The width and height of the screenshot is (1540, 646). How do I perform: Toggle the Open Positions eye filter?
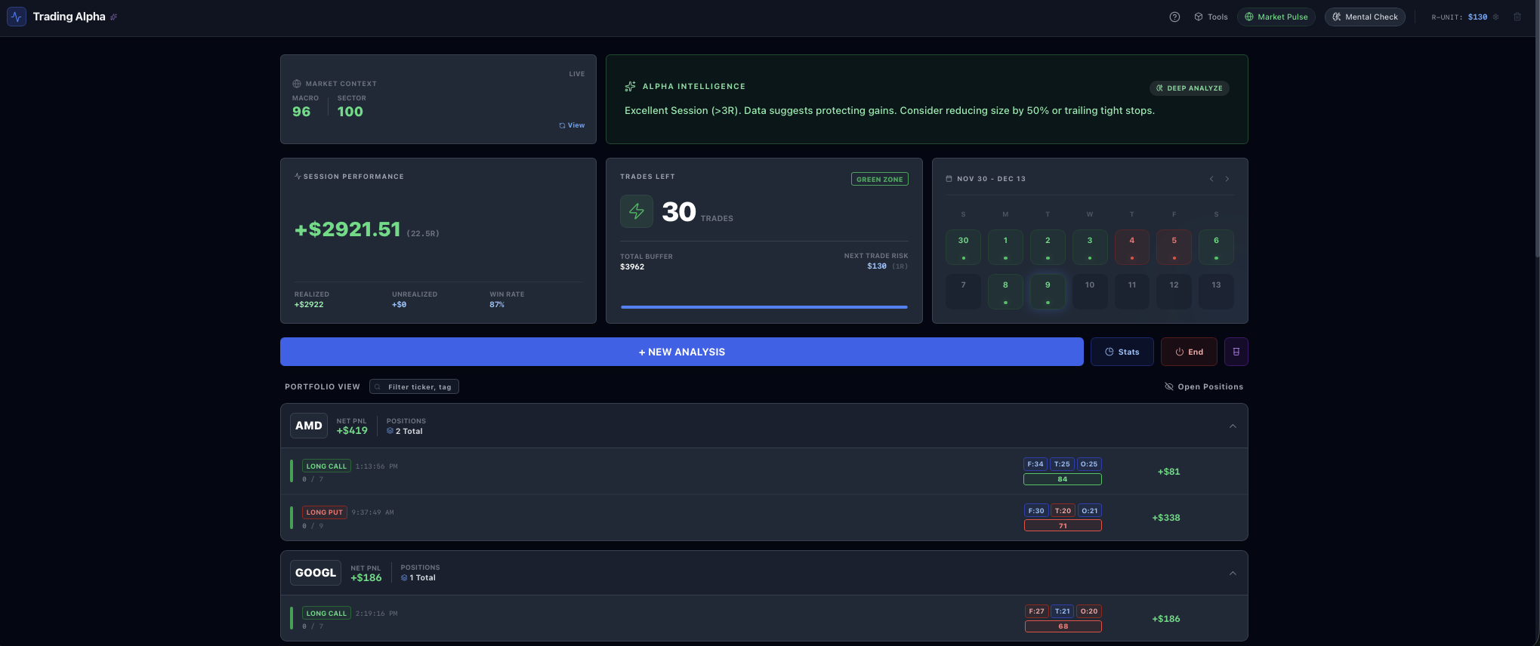pyautogui.click(x=1204, y=386)
